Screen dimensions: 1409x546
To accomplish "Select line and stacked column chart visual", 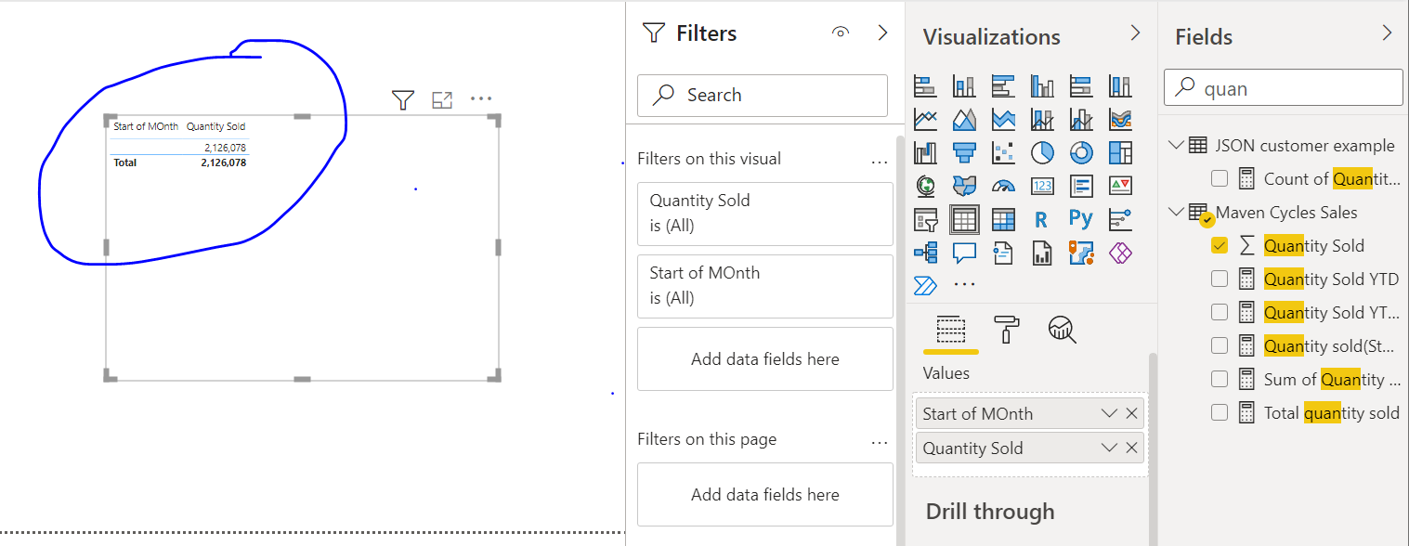I will [1043, 119].
